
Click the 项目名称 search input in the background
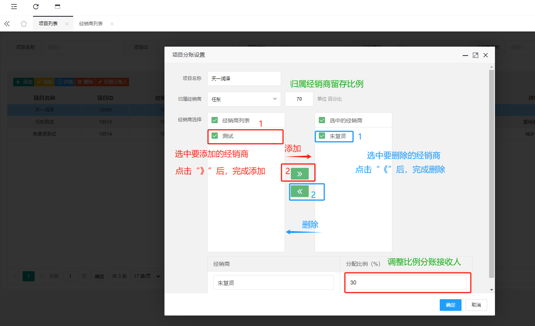click(80, 47)
